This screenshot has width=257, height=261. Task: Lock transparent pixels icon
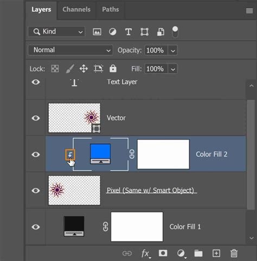pyautogui.click(x=55, y=69)
